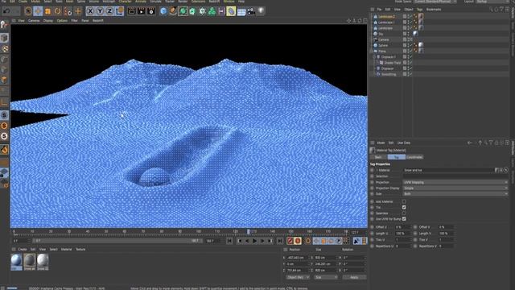Image resolution: width=515 pixels, height=290 pixels.
Task: Click the Apply button in Coordinate Manager
Action: coord(354,277)
